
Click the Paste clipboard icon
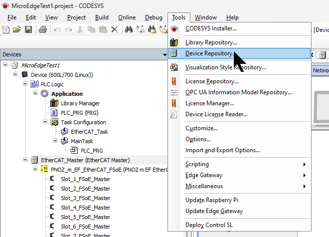(x=103, y=29)
